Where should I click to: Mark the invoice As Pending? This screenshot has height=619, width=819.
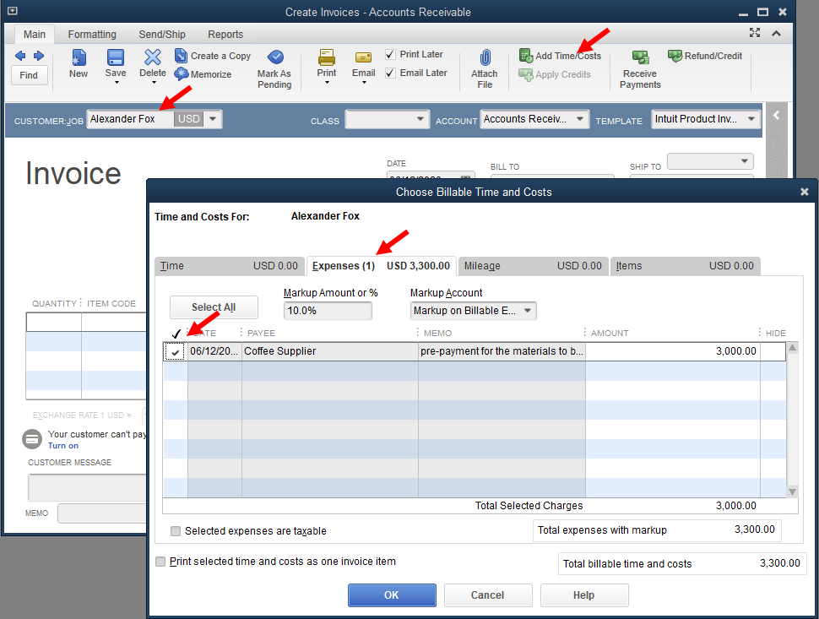click(x=274, y=69)
